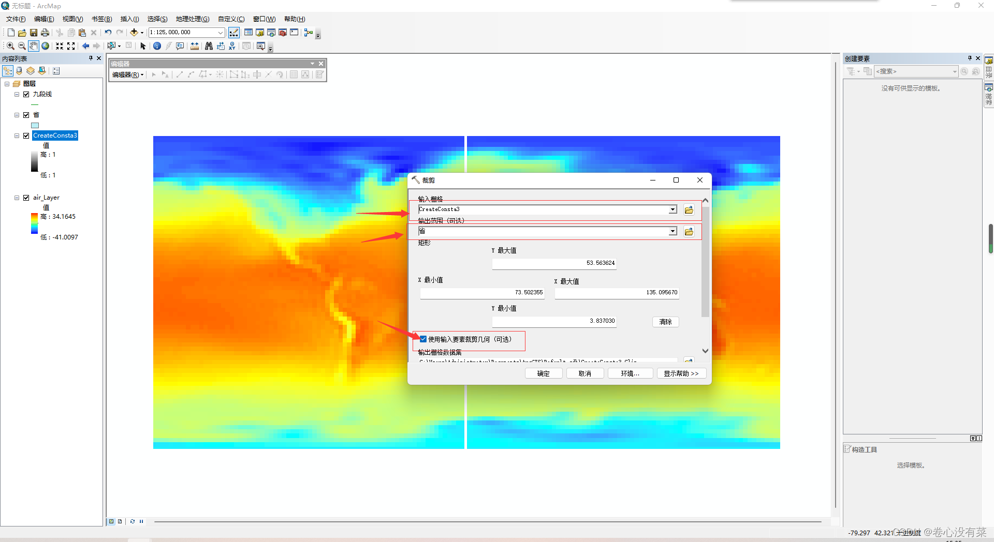The width and height of the screenshot is (994, 542).
Task: Activate the Identify tool
Action: coord(157,46)
